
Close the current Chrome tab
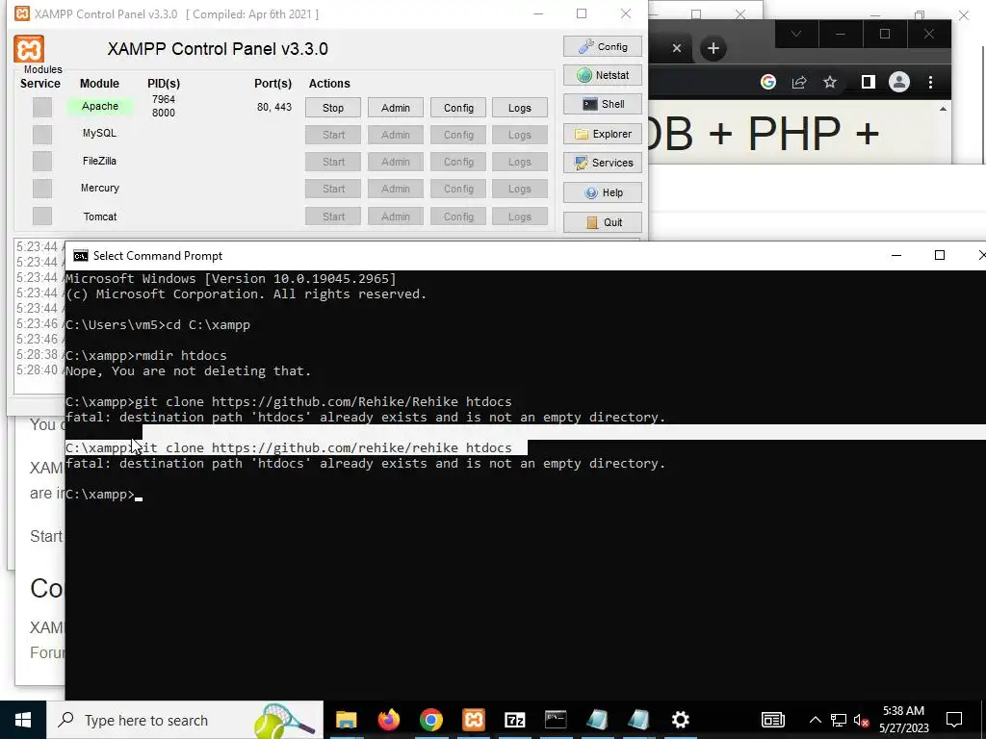(677, 48)
